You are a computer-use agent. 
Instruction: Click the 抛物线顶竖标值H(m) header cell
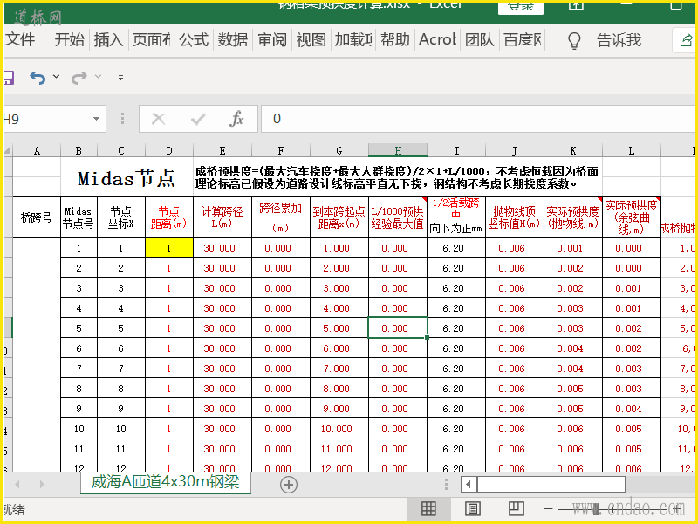pos(514,217)
